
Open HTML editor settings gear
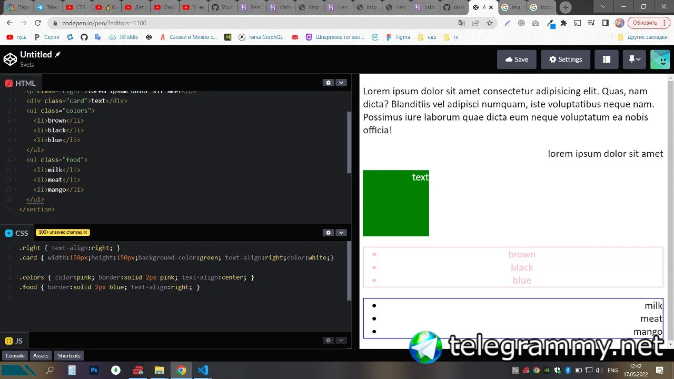[329, 83]
